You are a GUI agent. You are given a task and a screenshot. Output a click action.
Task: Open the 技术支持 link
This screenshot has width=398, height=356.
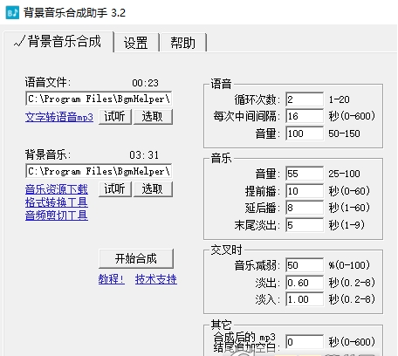(x=156, y=279)
